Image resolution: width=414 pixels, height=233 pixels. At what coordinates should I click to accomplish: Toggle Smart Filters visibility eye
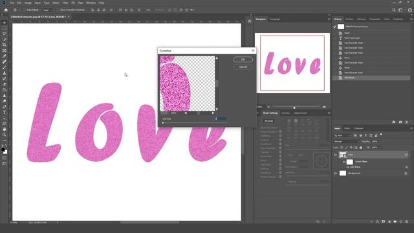pos(344,162)
